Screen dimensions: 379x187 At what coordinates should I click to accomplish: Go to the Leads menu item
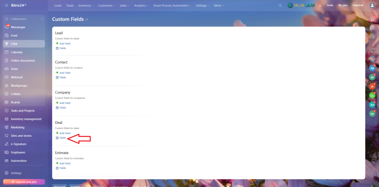click(x=58, y=6)
